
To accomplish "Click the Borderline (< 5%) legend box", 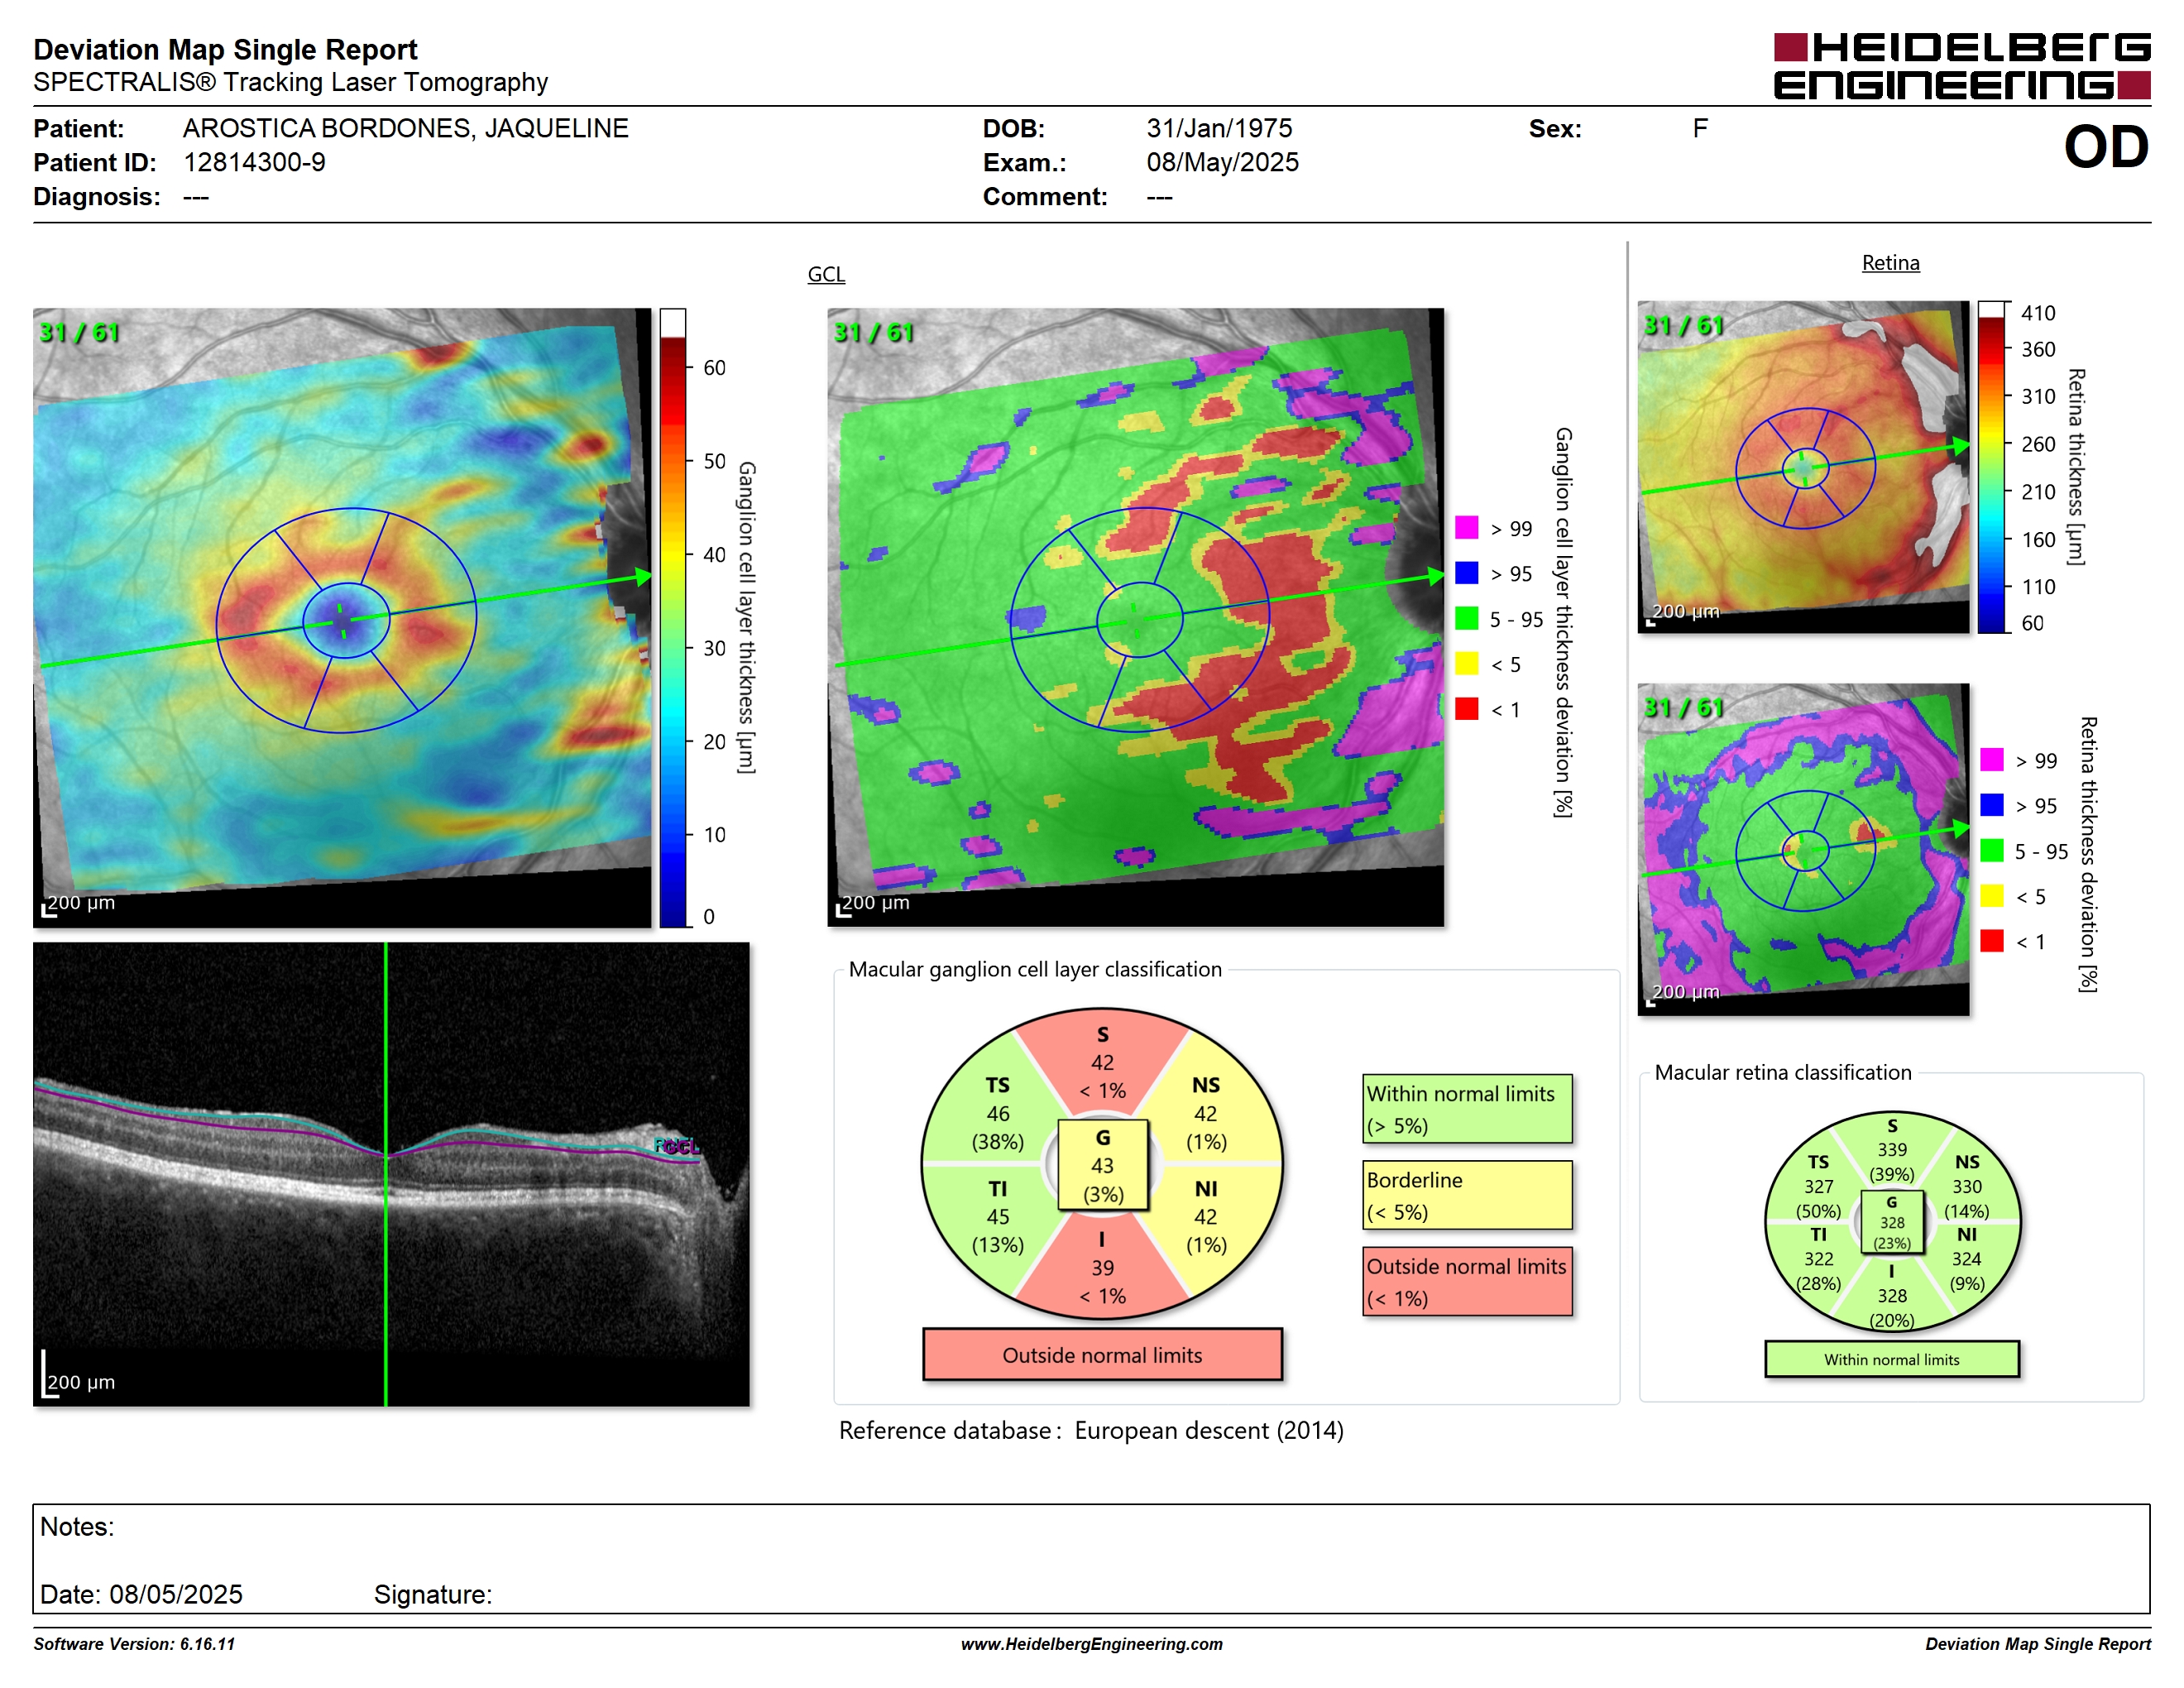I will (1467, 1195).
